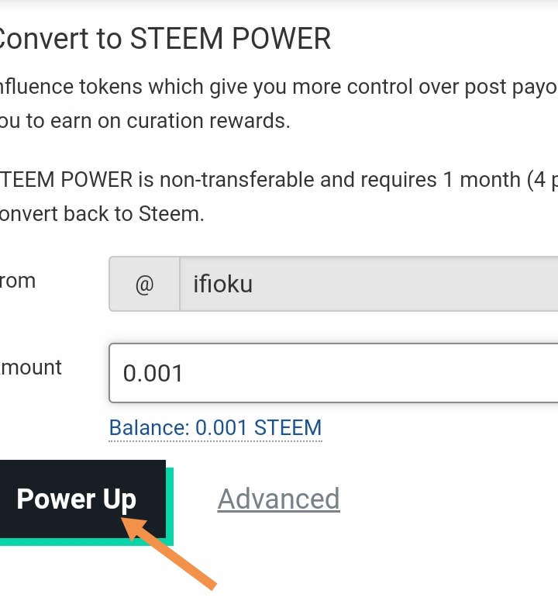The height and width of the screenshot is (601, 558).
Task: Select the Convert to STEEM POWER heading
Action: [x=165, y=39]
